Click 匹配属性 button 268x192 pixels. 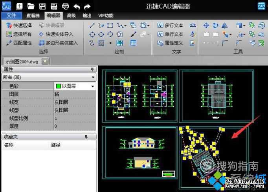(x=19, y=43)
